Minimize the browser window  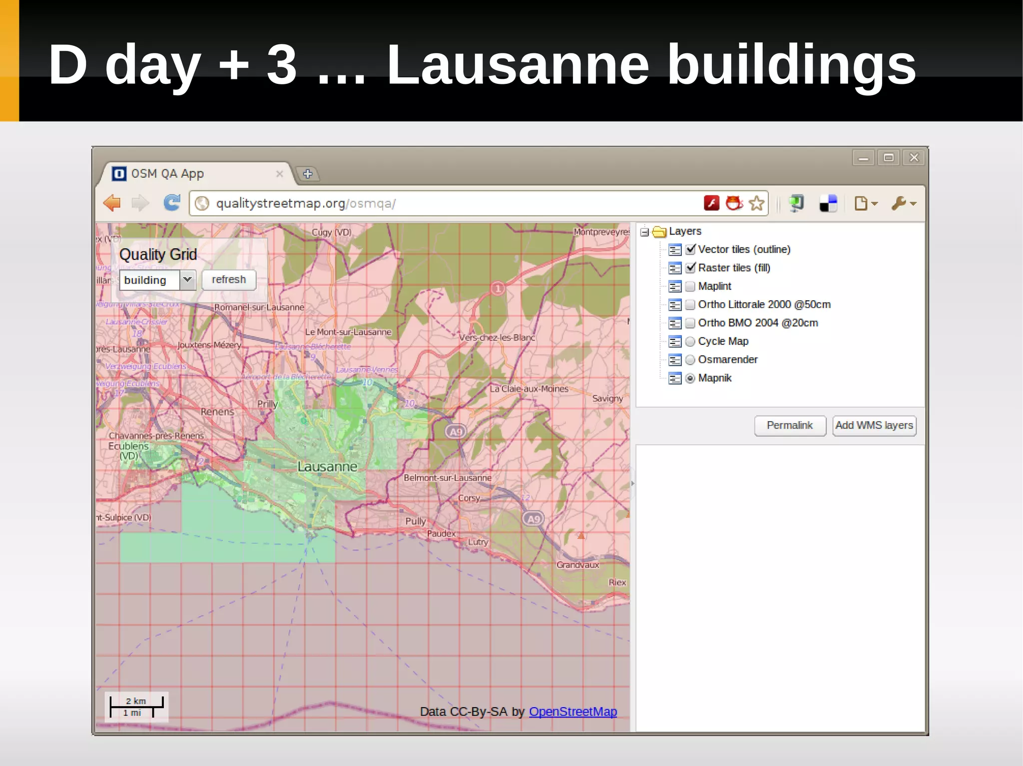(863, 158)
